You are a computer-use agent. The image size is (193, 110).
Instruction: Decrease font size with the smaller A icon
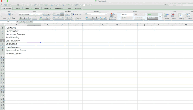pos(48,14)
